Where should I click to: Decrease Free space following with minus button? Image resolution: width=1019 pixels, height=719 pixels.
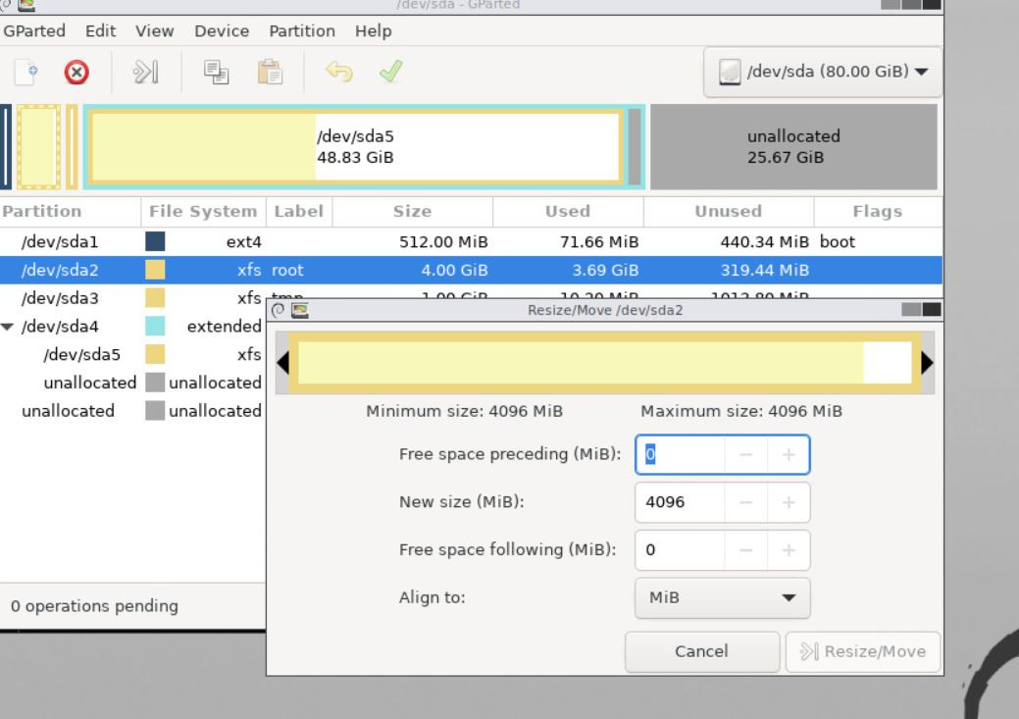[x=746, y=550]
